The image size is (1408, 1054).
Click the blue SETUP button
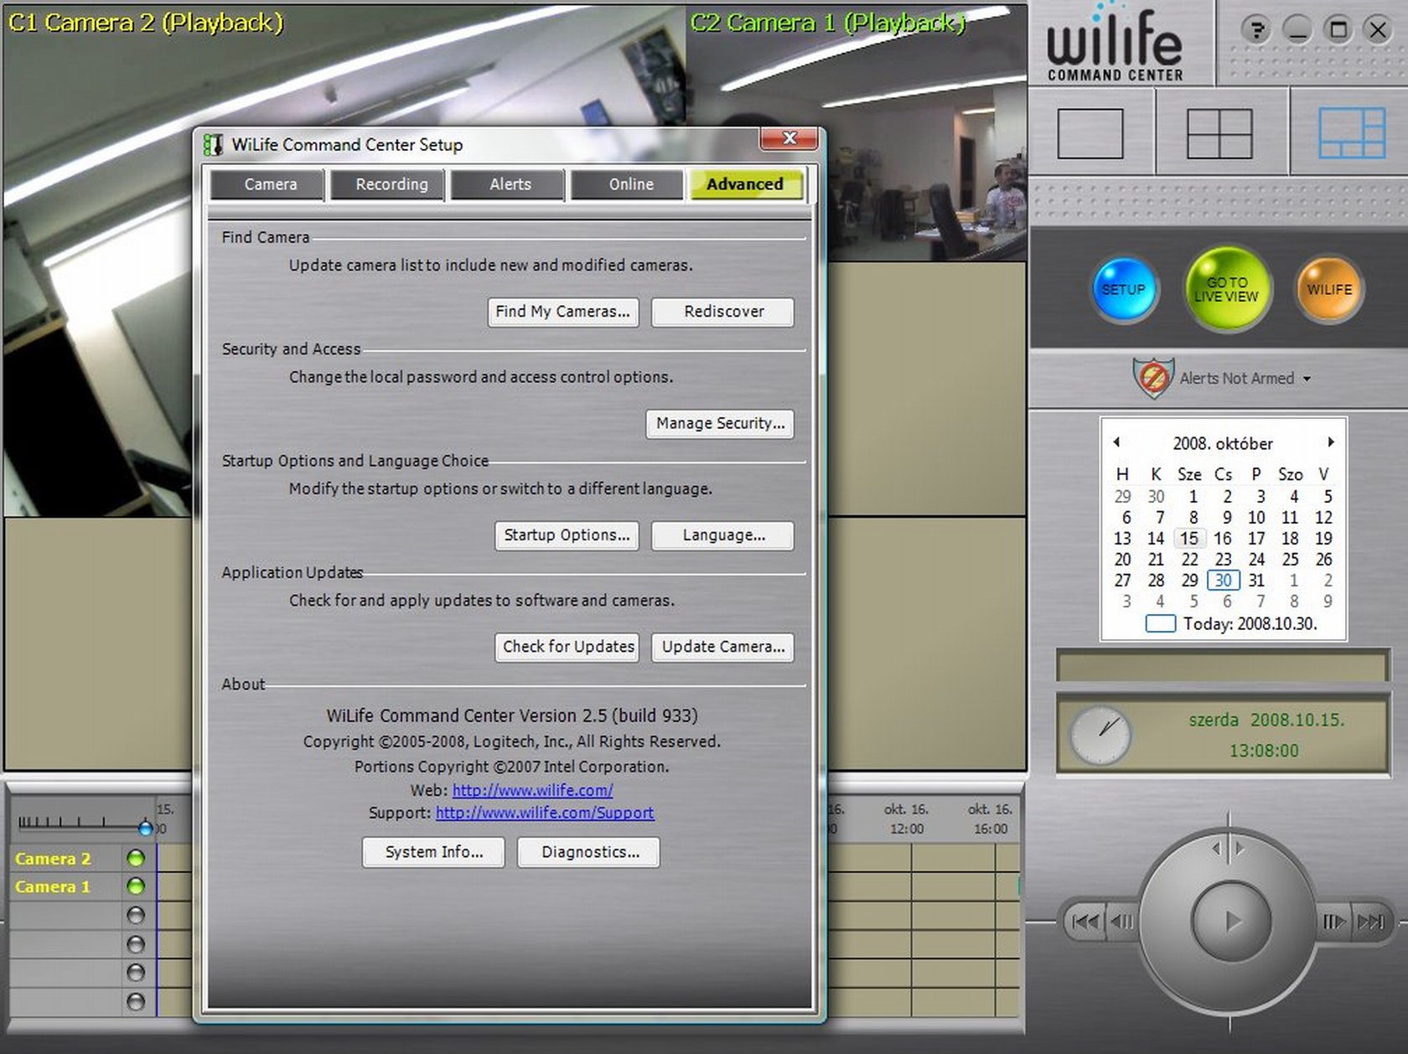point(1124,289)
